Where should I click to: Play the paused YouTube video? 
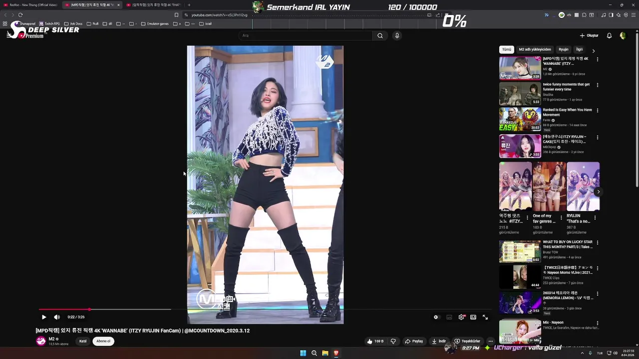tap(44, 317)
